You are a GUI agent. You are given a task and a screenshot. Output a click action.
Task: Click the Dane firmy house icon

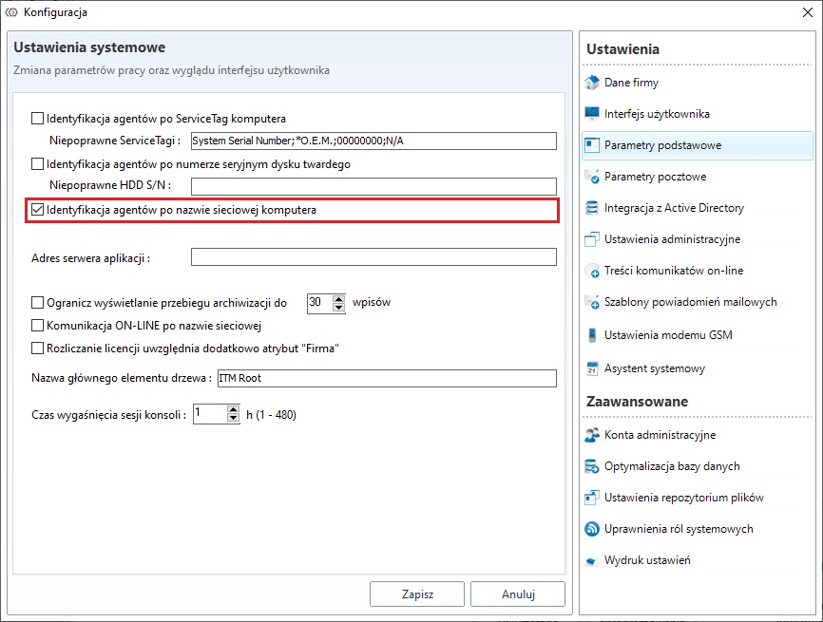pos(592,83)
